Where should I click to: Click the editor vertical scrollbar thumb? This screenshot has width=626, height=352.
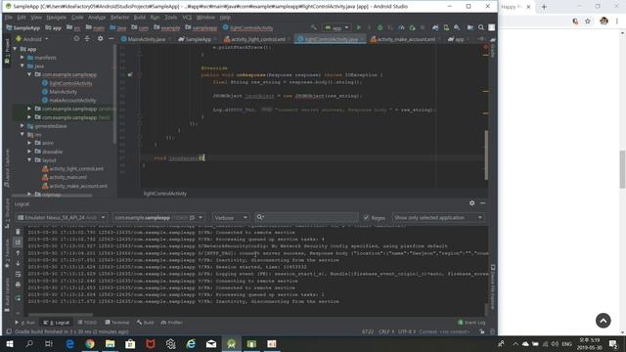[486, 154]
